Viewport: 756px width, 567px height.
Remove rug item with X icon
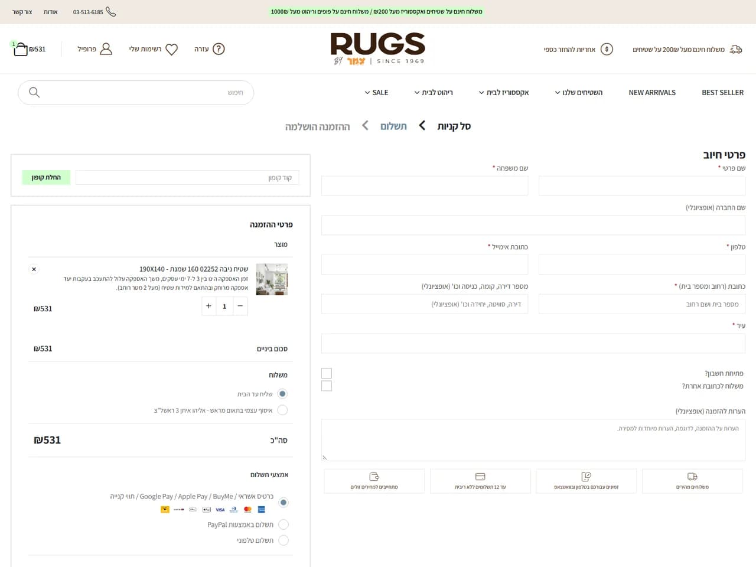pos(34,269)
